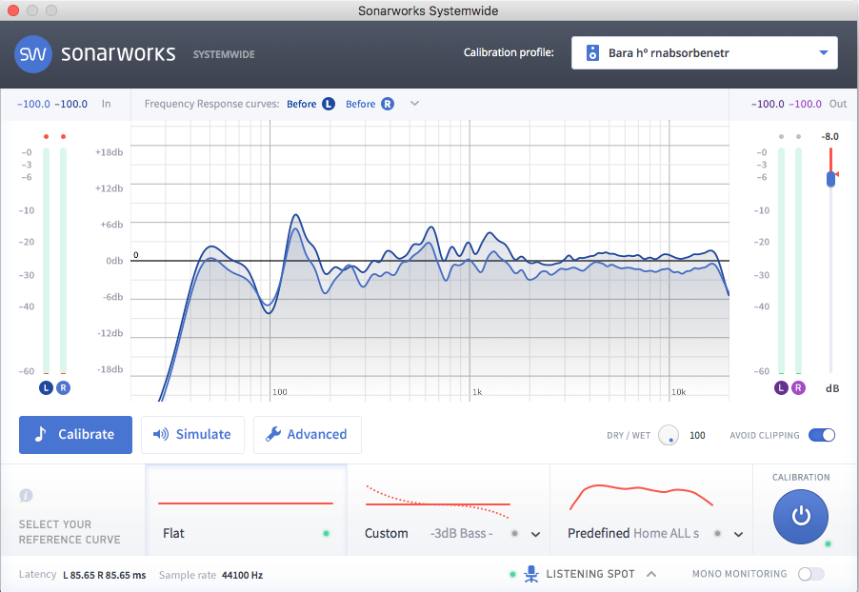Click the round SW Sonarworks logo

(33, 53)
